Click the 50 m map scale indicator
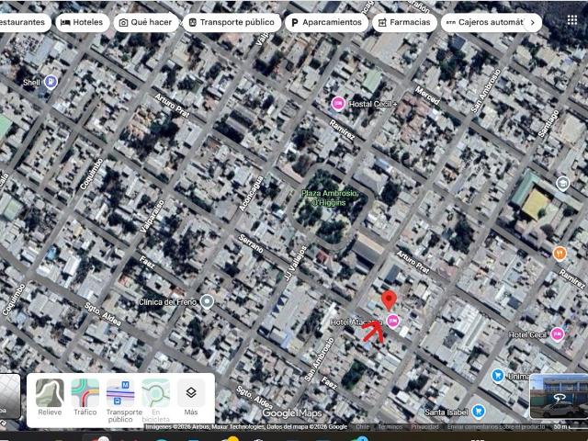The image size is (588, 441). point(570,426)
